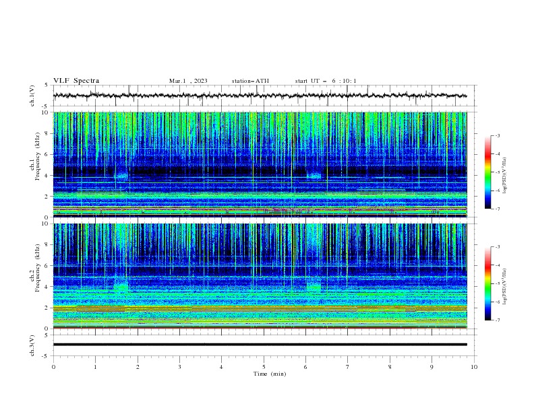Click the ch.1 "Frequency (kHz)" axis label
The height and width of the screenshot is (412, 534).
tap(38, 156)
